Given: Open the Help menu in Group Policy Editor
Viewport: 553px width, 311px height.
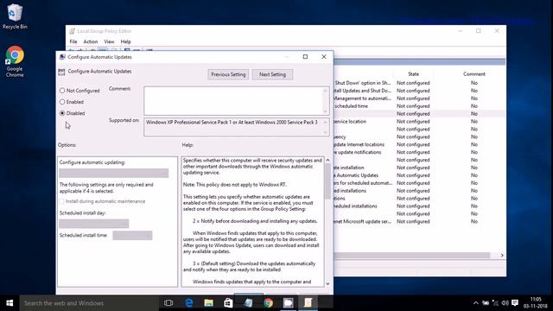Looking at the screenshot, I should [x=125, y=41].
